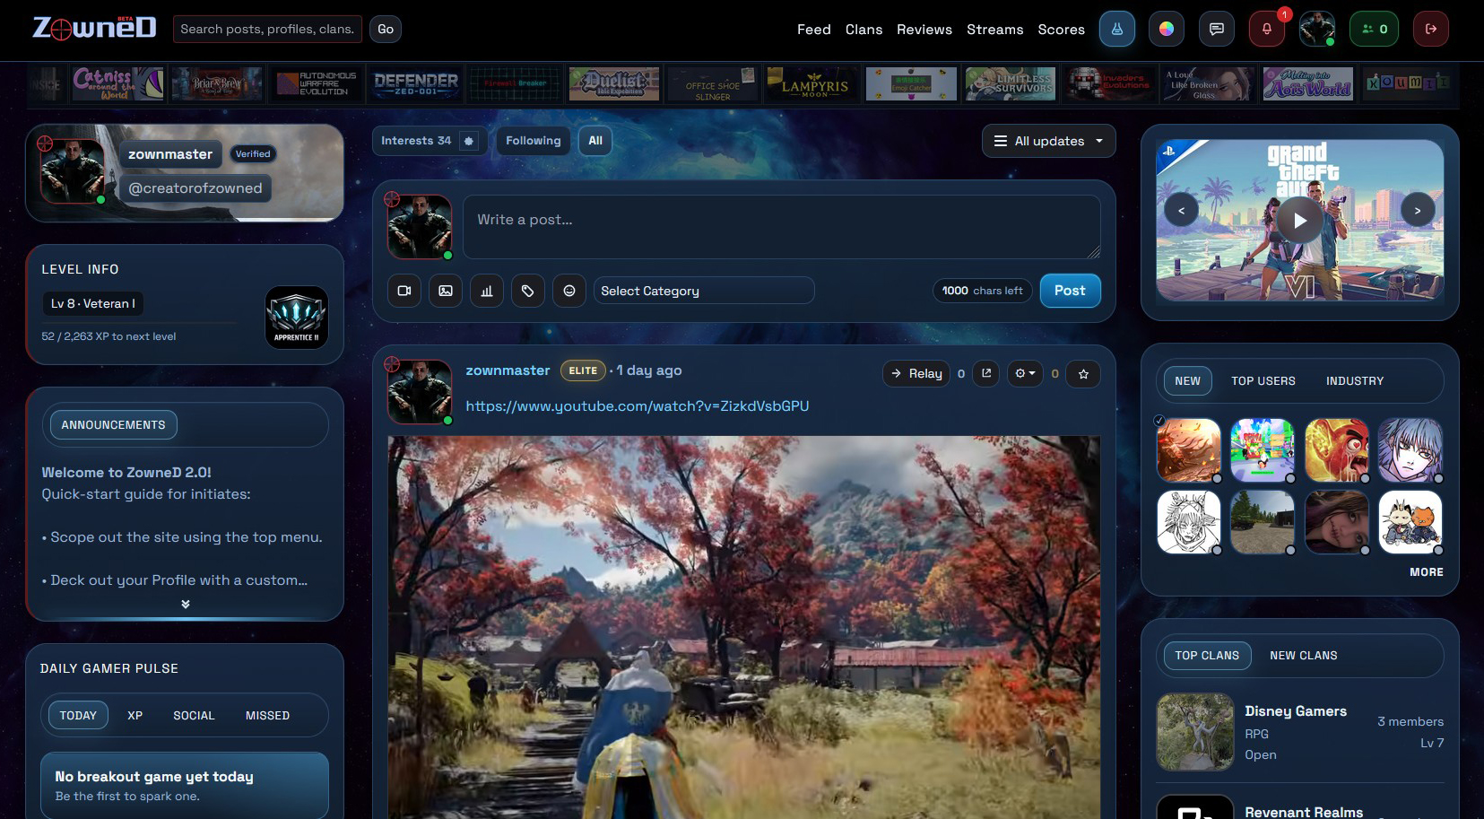Screen dimensions: 1484x819
Task: Open the emoji picker for the post
Action: pyautogui.click(x=569, y=291)
